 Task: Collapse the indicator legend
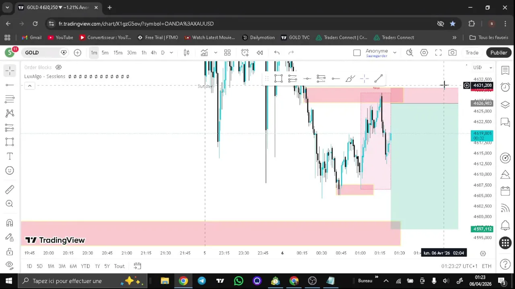[x=29, y=86]
